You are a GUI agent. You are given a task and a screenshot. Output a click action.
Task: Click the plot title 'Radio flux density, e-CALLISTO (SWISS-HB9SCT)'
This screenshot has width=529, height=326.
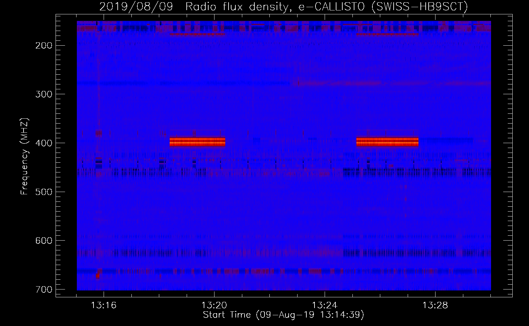point(327,7)
